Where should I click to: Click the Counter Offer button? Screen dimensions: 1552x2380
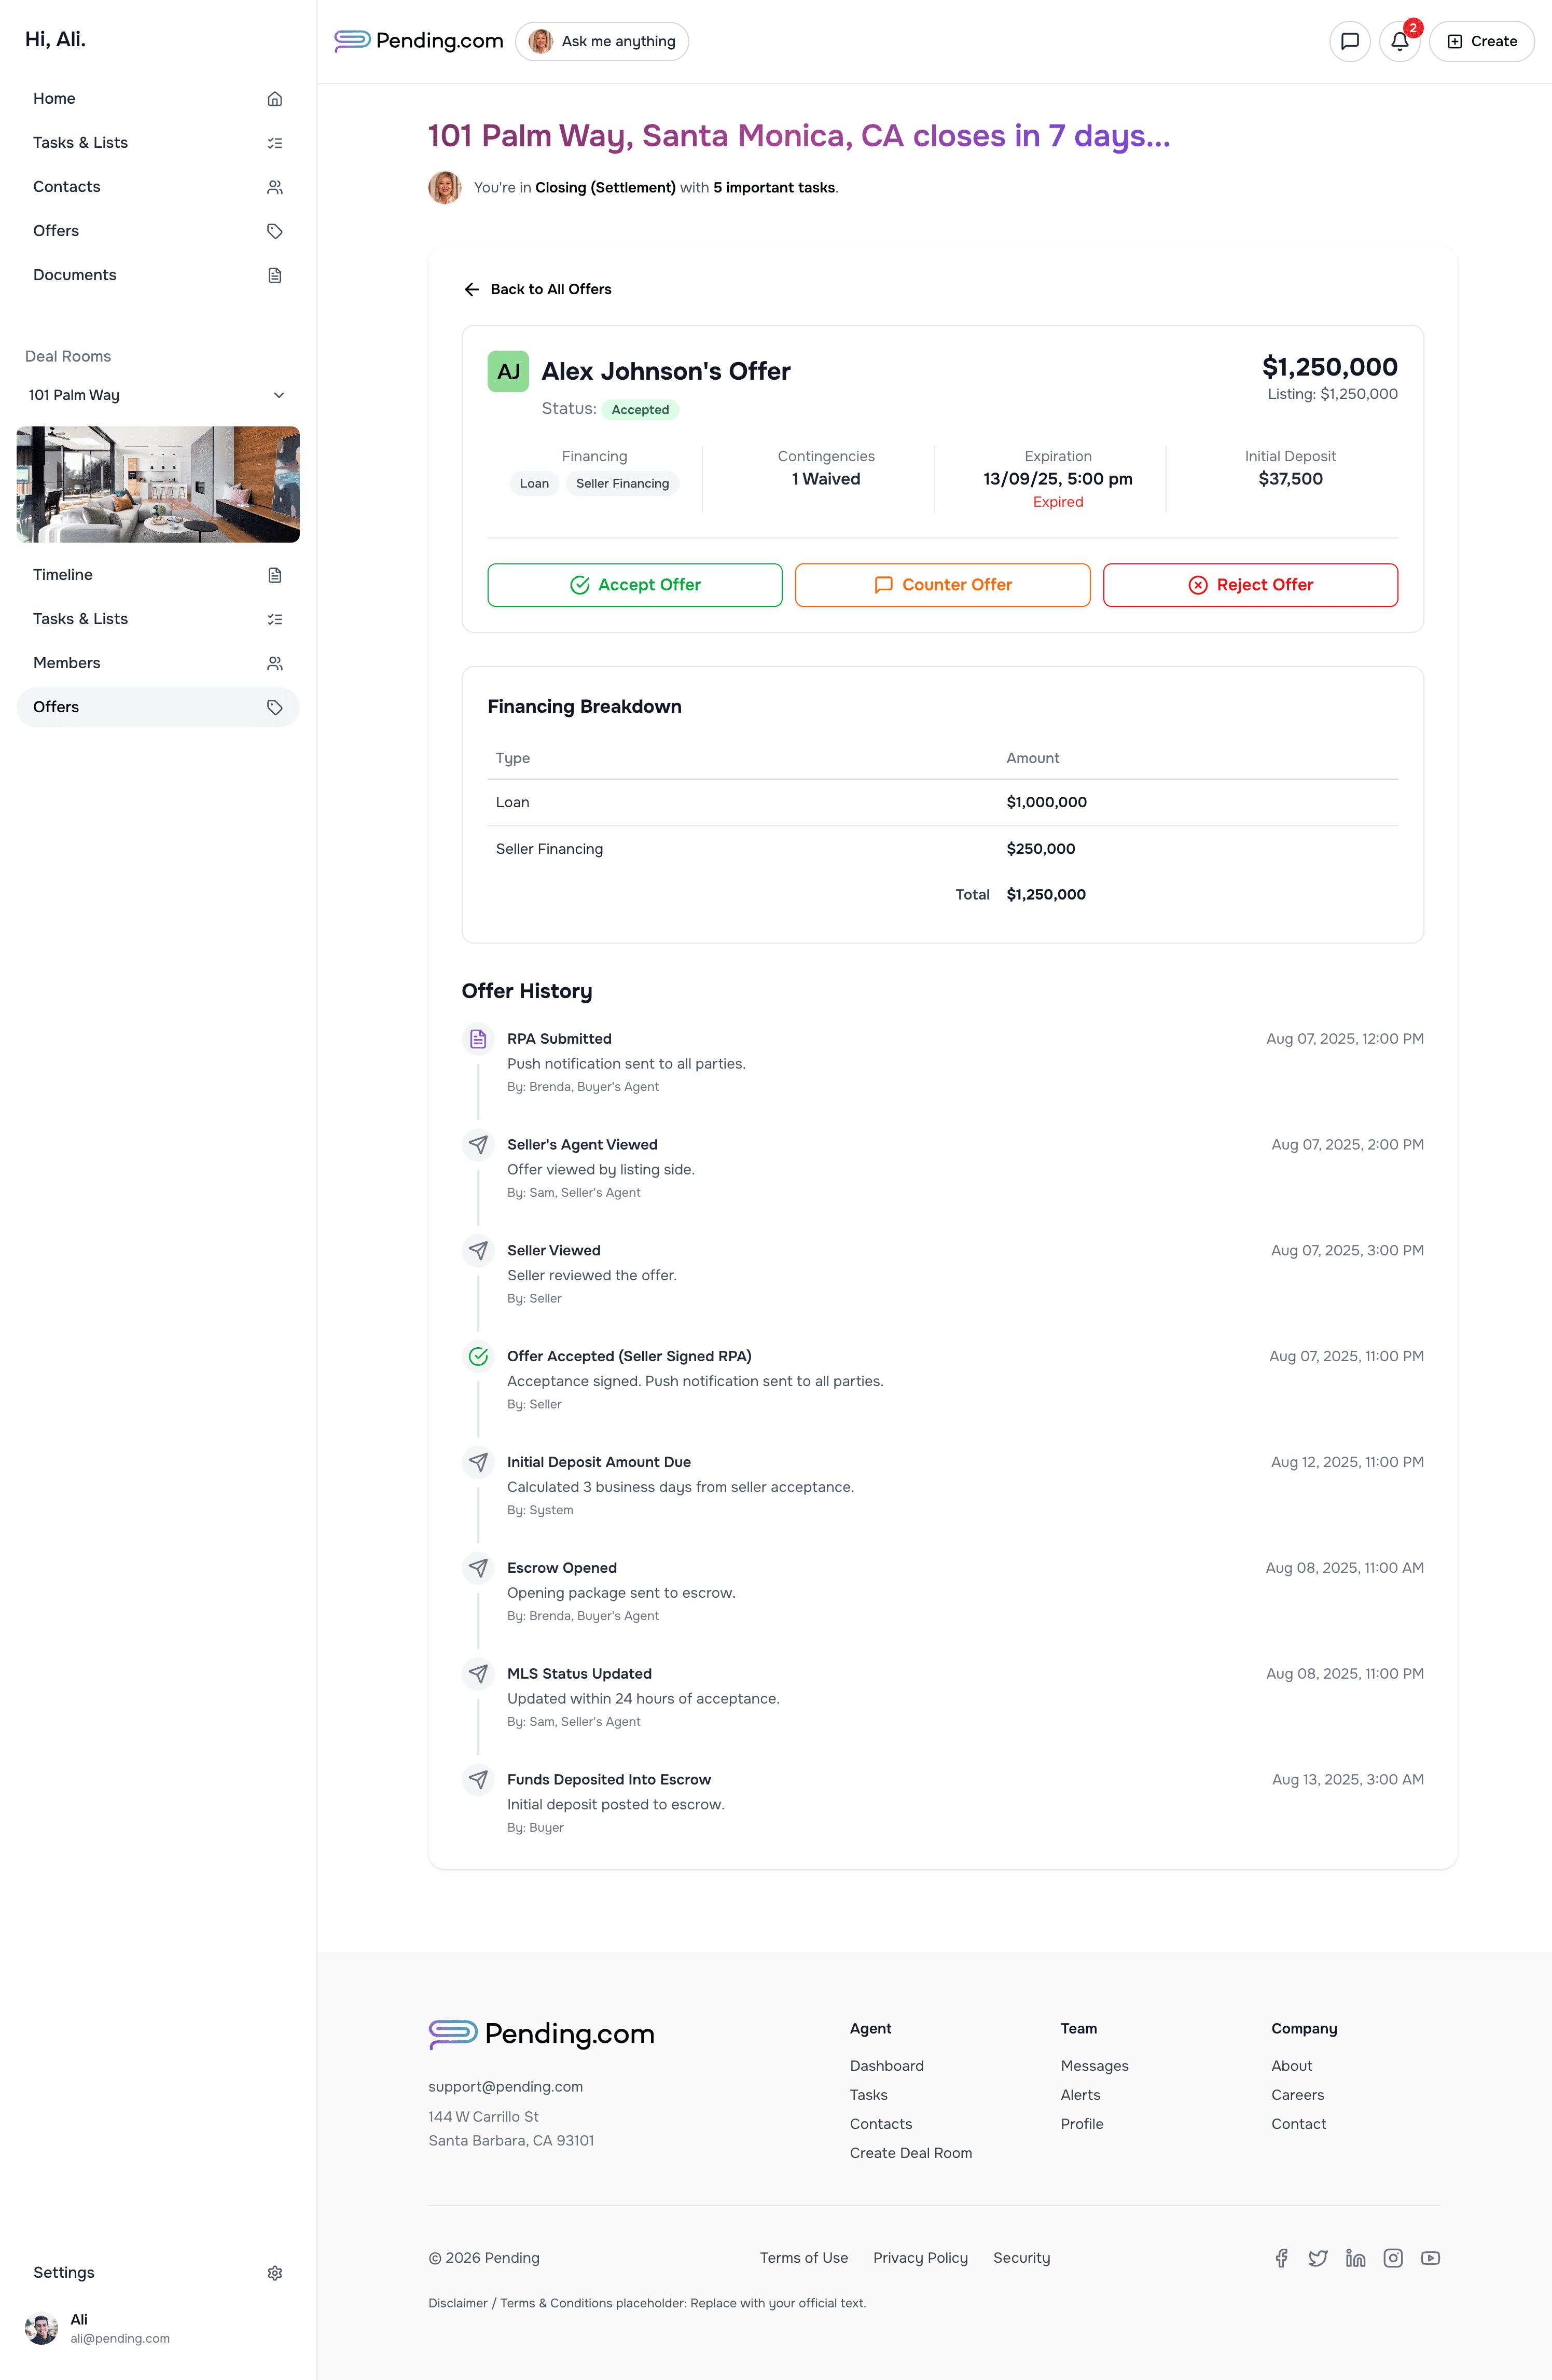[x=941, y=585]
